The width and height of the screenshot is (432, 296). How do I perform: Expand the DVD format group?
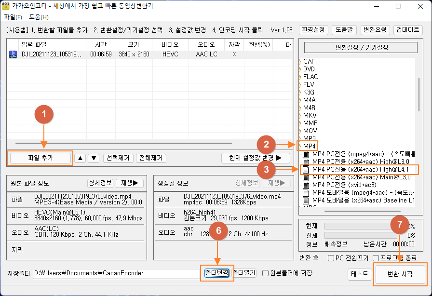pos(300,69)
